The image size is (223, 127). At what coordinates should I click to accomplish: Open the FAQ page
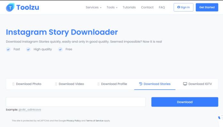click(x=162, y=7)
